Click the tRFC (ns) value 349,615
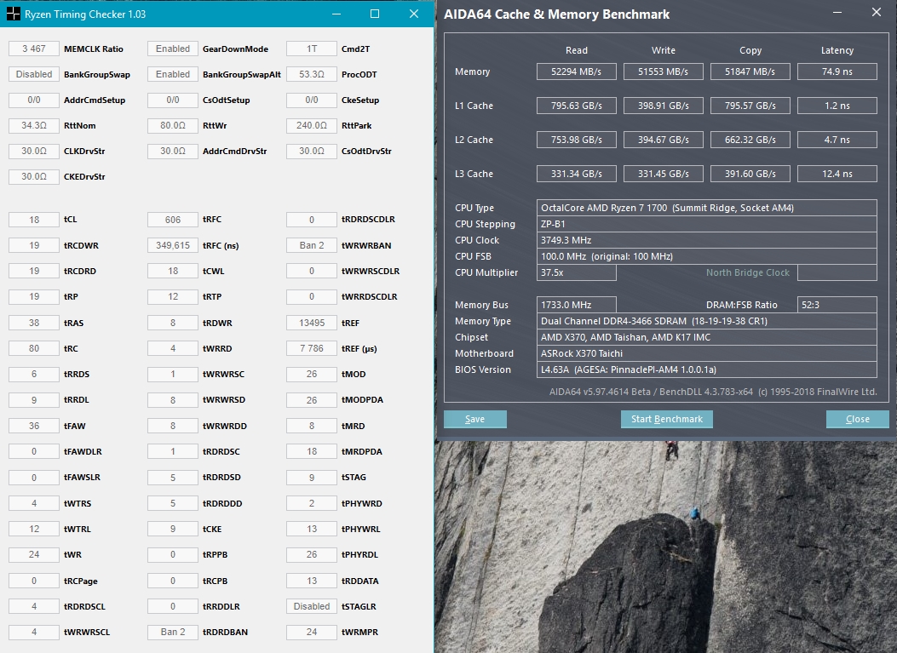The height and width of the screenshot is (653, 897). (x=173, y=245)
